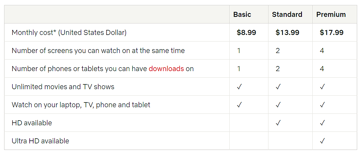
Task: Click the Monthly cost row label
Action: point(69,33)
